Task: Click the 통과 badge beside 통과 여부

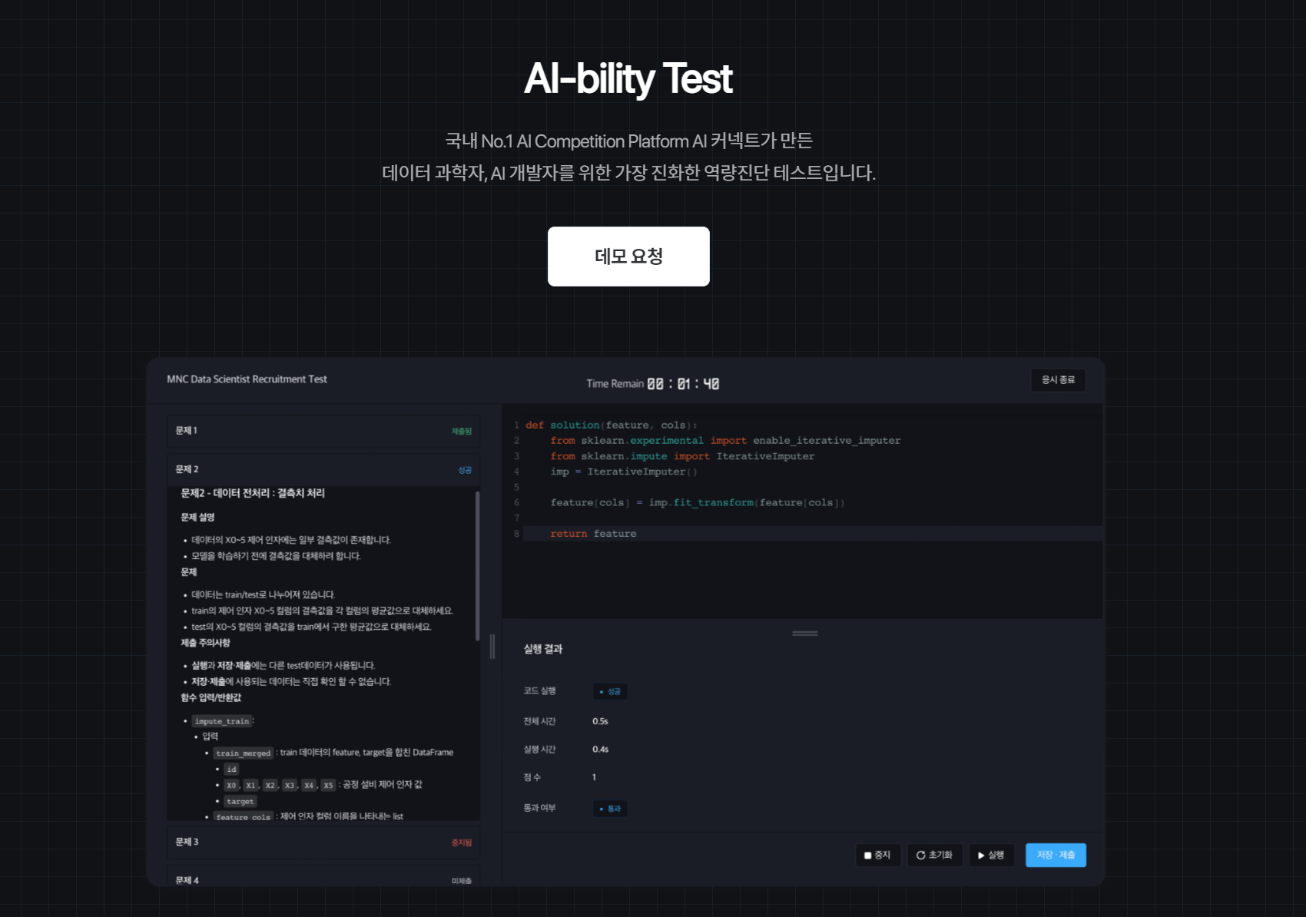Action: [610, 809]
